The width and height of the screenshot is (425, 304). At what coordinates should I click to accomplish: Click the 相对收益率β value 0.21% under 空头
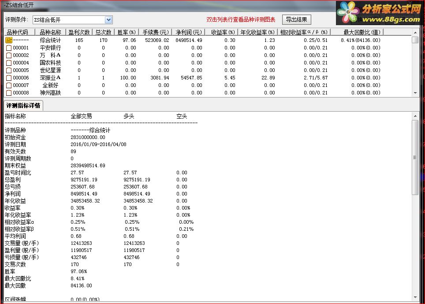(186, 229)
